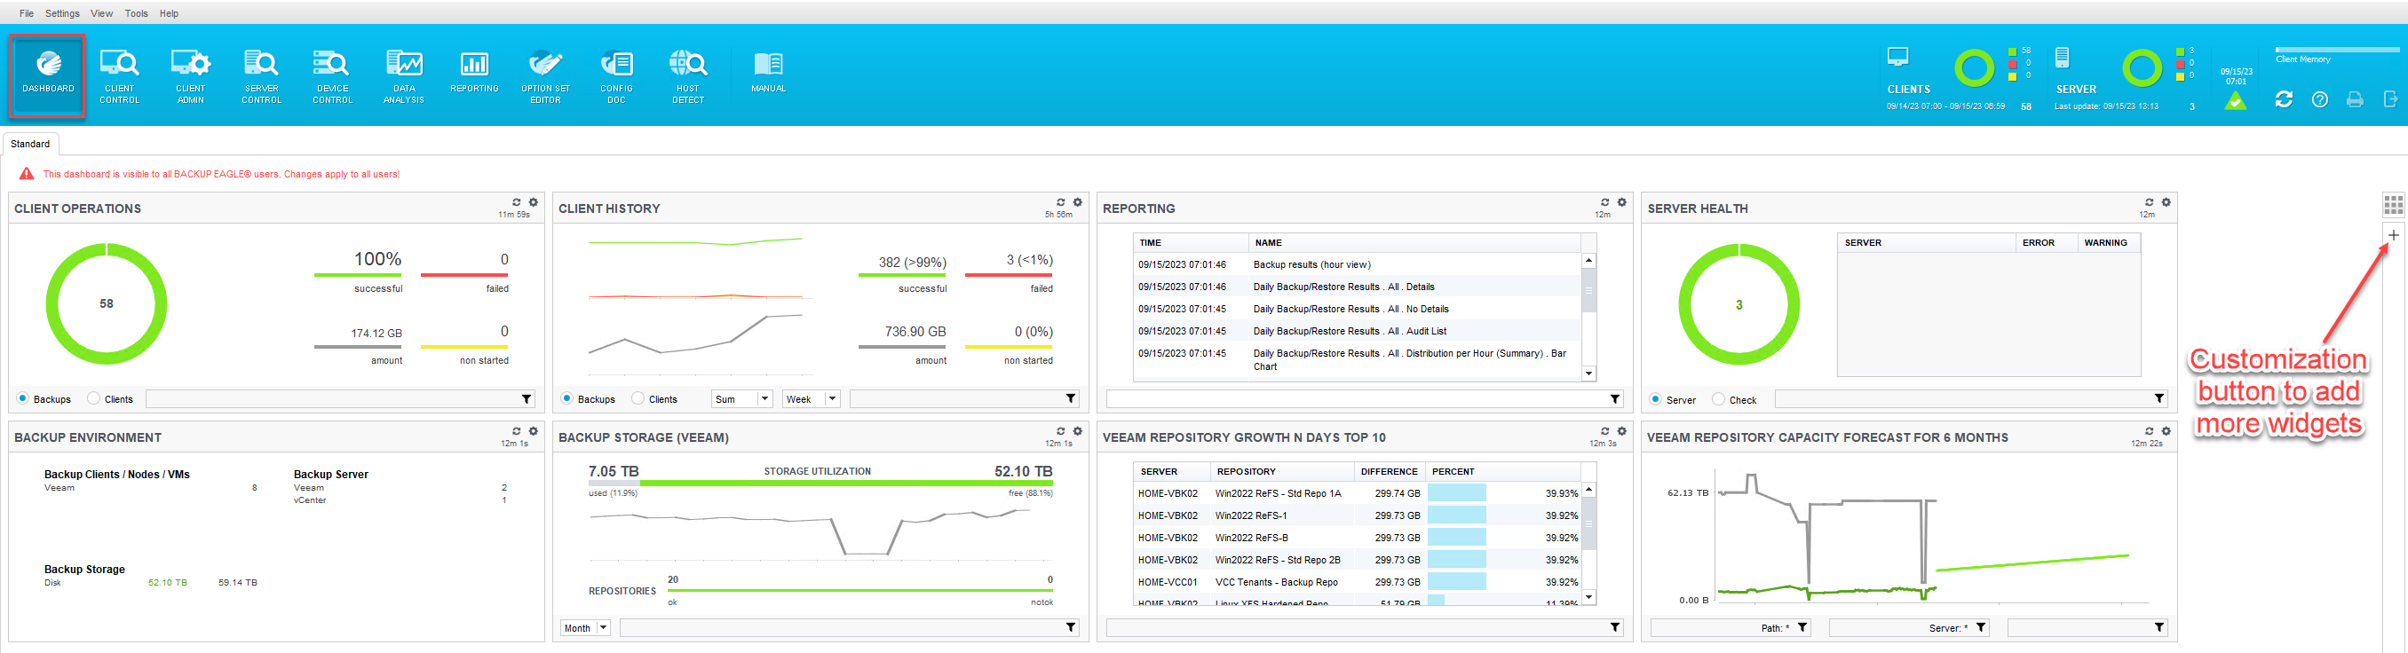Switch to the Standard dashboard tab
This screenshot has height=653, width=2408.
(30, 144)
